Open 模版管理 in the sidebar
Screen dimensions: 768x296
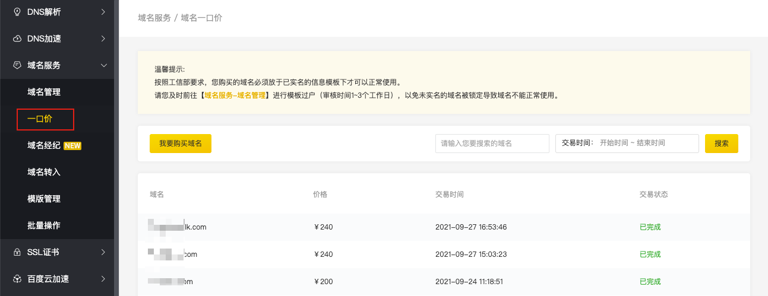(44, 199)
